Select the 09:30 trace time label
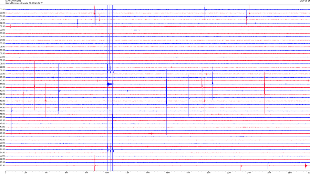This screenshot has height=174, width=310. 3,74
